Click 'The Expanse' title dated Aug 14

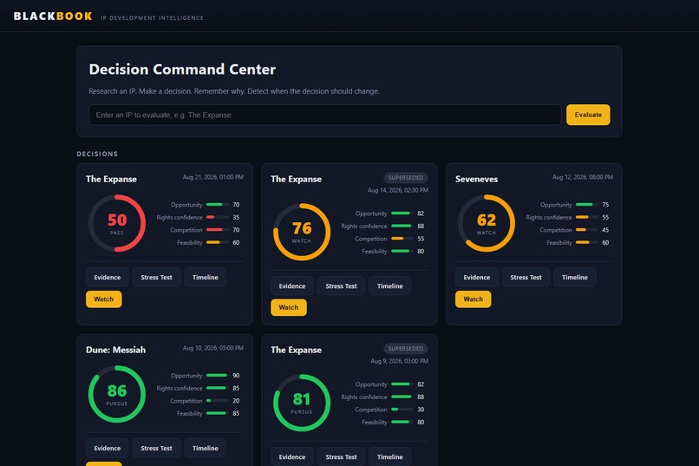pos(296,180)
